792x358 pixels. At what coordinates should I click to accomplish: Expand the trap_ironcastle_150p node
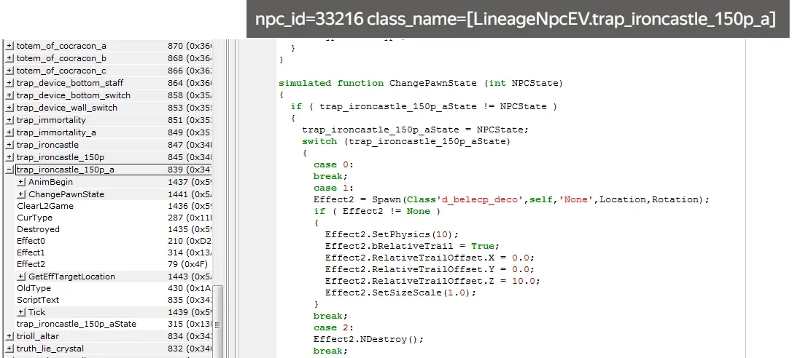click(x=9, y=157)
